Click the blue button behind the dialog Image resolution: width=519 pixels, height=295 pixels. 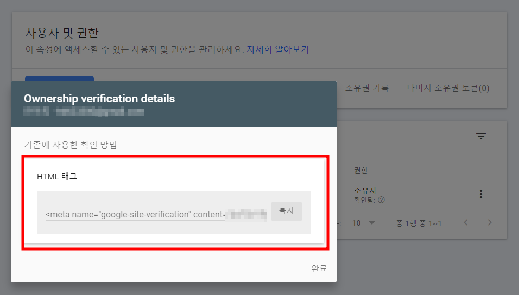pyautogui.click(x=60, y=79)
